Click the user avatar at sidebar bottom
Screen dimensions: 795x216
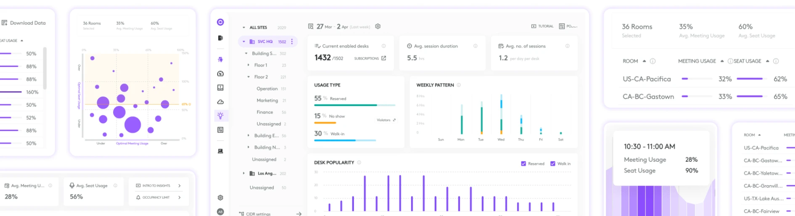click(220, 211)
